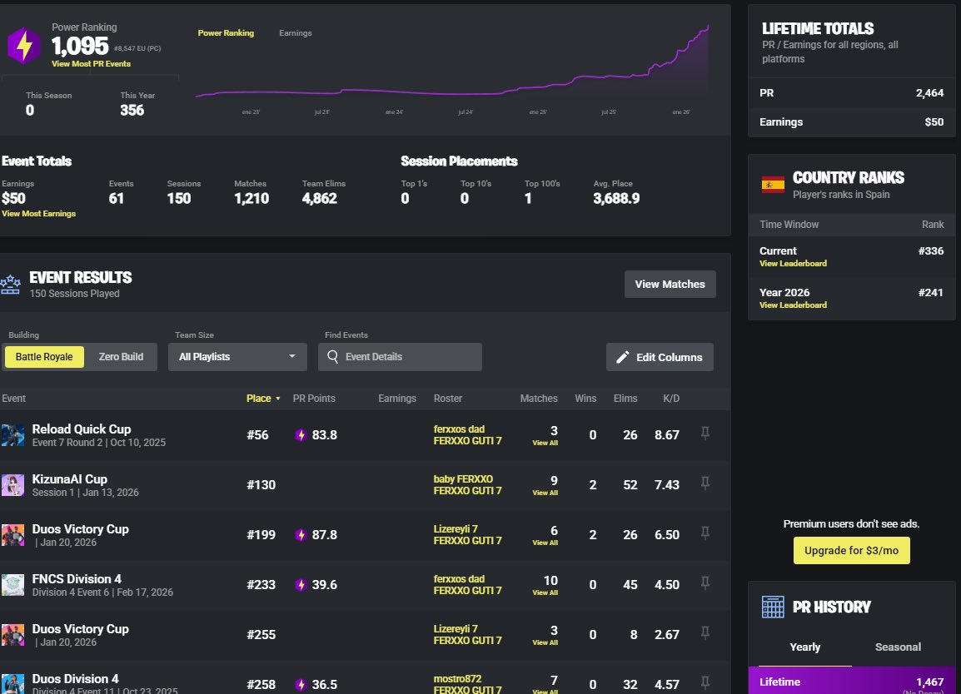View All matches for Reload Quick Cup
Viewport: 961px width, 694px height.
(545, 443)
